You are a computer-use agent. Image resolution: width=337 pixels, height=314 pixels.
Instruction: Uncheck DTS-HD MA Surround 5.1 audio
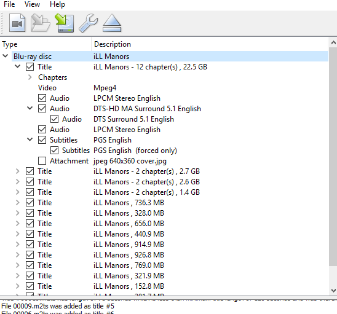tap(42, 109)
